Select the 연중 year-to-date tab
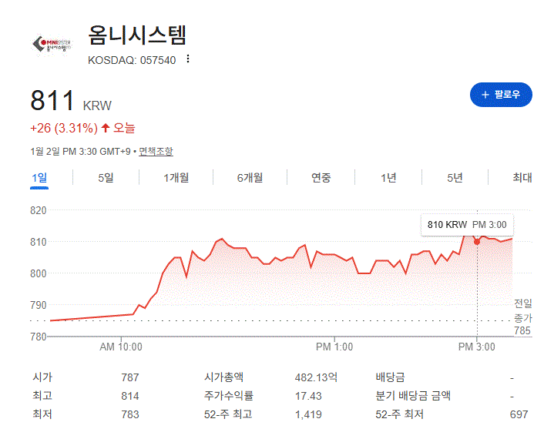The image size is (544, 439). (321, 178)
